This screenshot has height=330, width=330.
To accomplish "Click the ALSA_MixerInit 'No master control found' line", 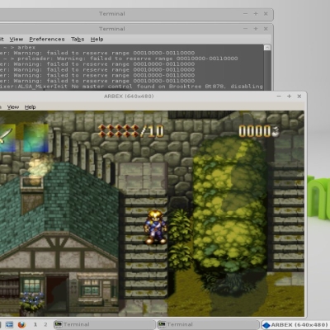I will [x=131, y=87].
